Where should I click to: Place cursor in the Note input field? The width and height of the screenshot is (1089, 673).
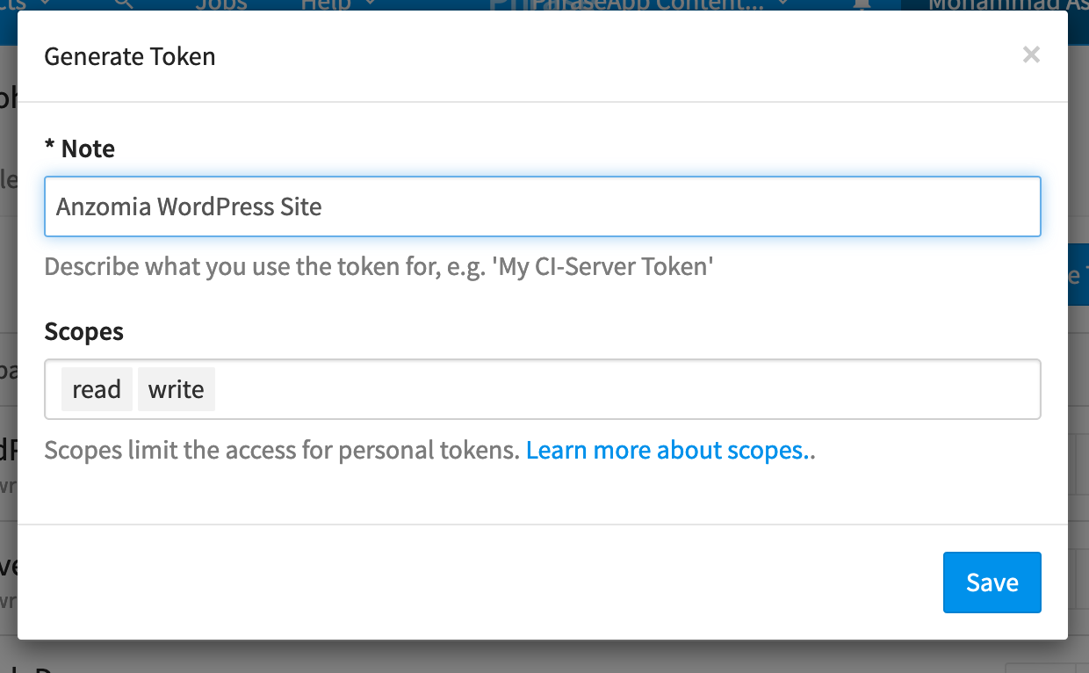(543, 206)
